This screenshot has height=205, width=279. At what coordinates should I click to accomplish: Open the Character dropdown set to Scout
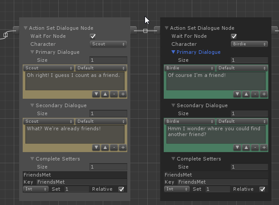coord(109,44)
